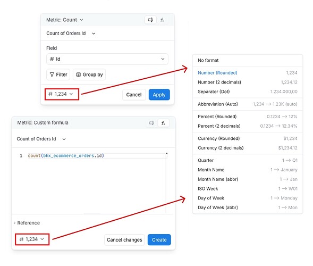Click the Field label text

tap(52, 48)
